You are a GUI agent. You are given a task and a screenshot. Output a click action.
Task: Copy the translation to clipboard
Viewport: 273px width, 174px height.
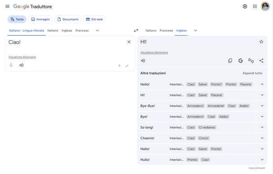230,60
